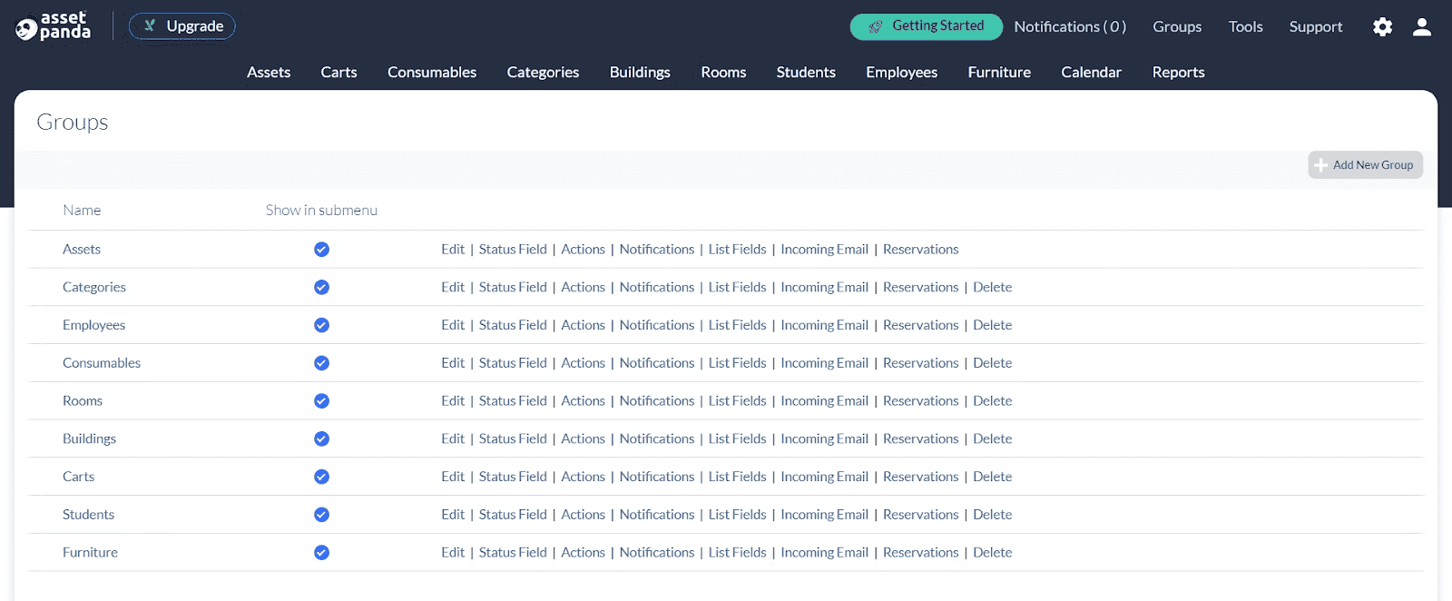1452x601 pixels.
Task: Click Delete for the Students group
Action: coord(992,515)
